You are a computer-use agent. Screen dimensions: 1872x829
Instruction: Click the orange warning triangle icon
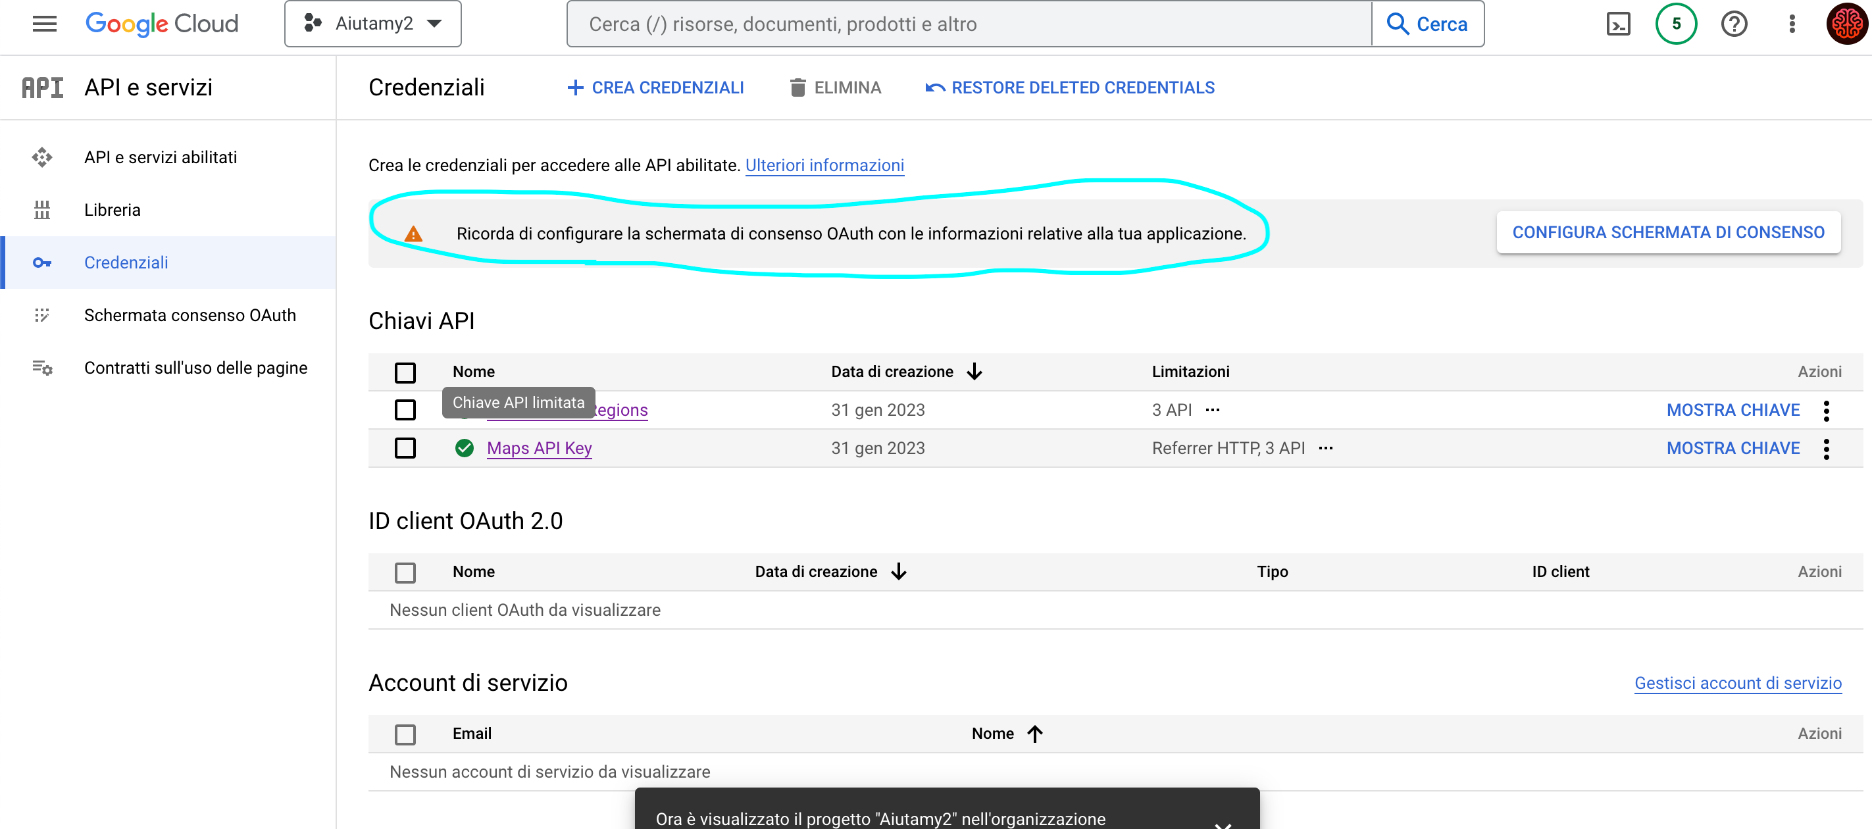click(x=413, y=234)
